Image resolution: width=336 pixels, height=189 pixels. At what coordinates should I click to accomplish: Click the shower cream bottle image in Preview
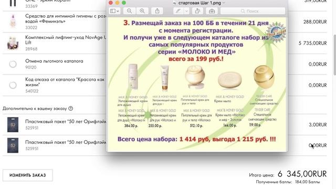click(x=133, y=77)
